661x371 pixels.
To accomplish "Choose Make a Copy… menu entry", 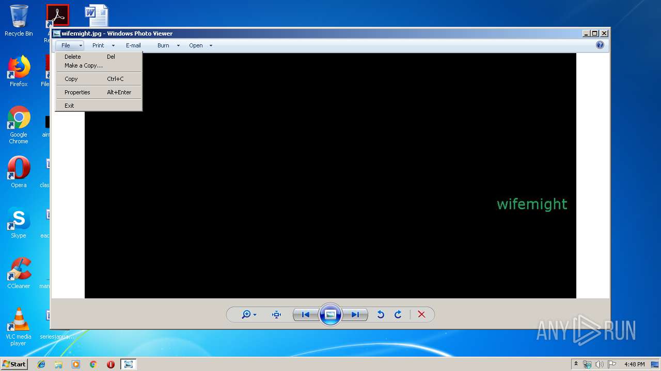I will coord(99,65).
